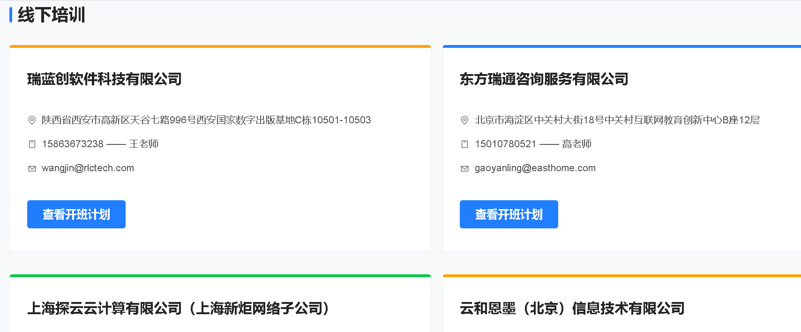Click phone icon beside 15863673238
This screenshot has width=801, height=332.
coord(32,144)
